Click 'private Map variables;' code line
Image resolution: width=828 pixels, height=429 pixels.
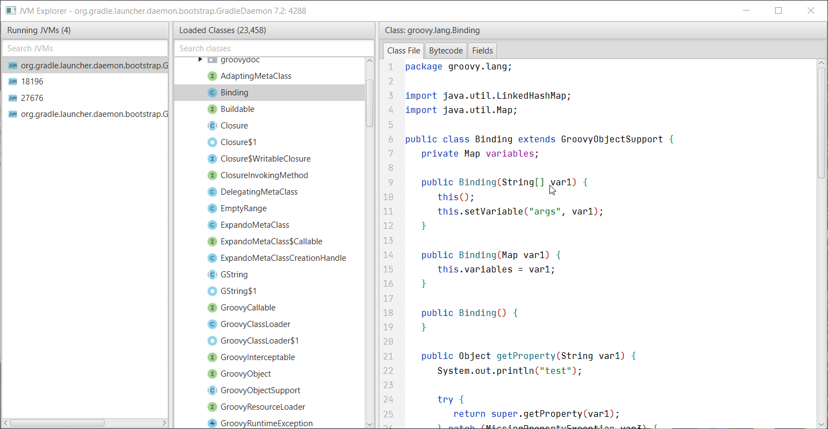(480, 154)
